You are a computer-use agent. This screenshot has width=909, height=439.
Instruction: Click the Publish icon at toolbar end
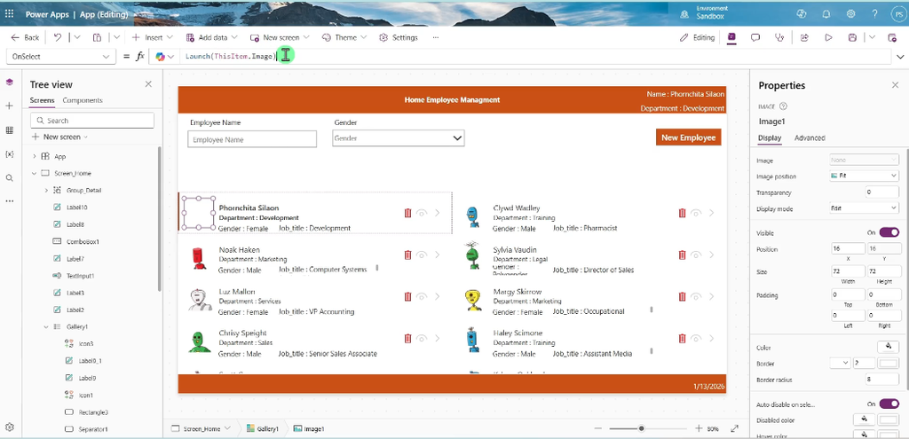(x=892, y=37)
